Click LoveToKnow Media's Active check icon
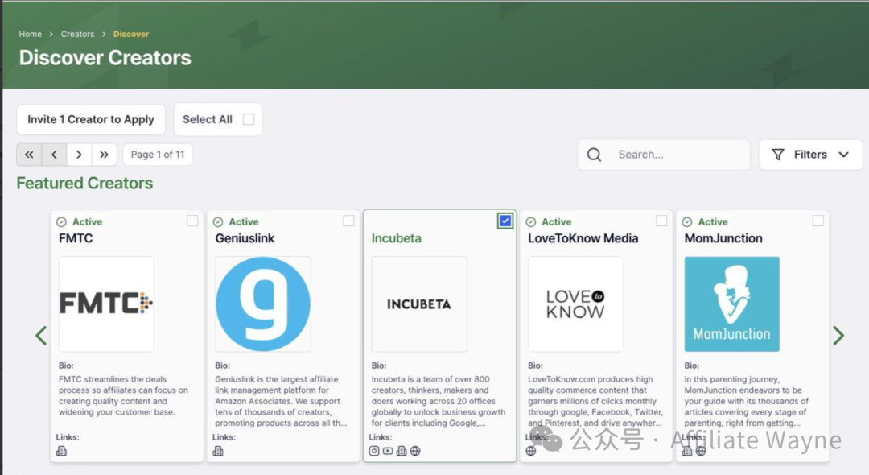The width and height of the screenshot is (869, 475). (531, 221)
